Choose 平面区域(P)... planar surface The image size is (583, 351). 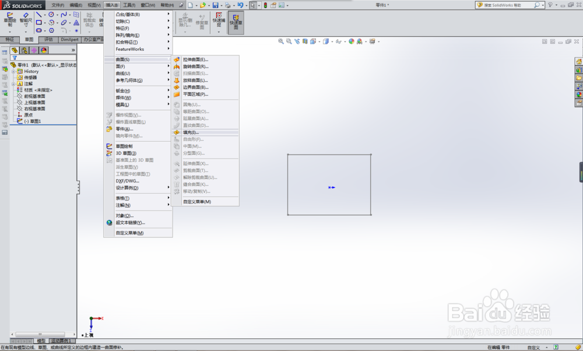205,94
